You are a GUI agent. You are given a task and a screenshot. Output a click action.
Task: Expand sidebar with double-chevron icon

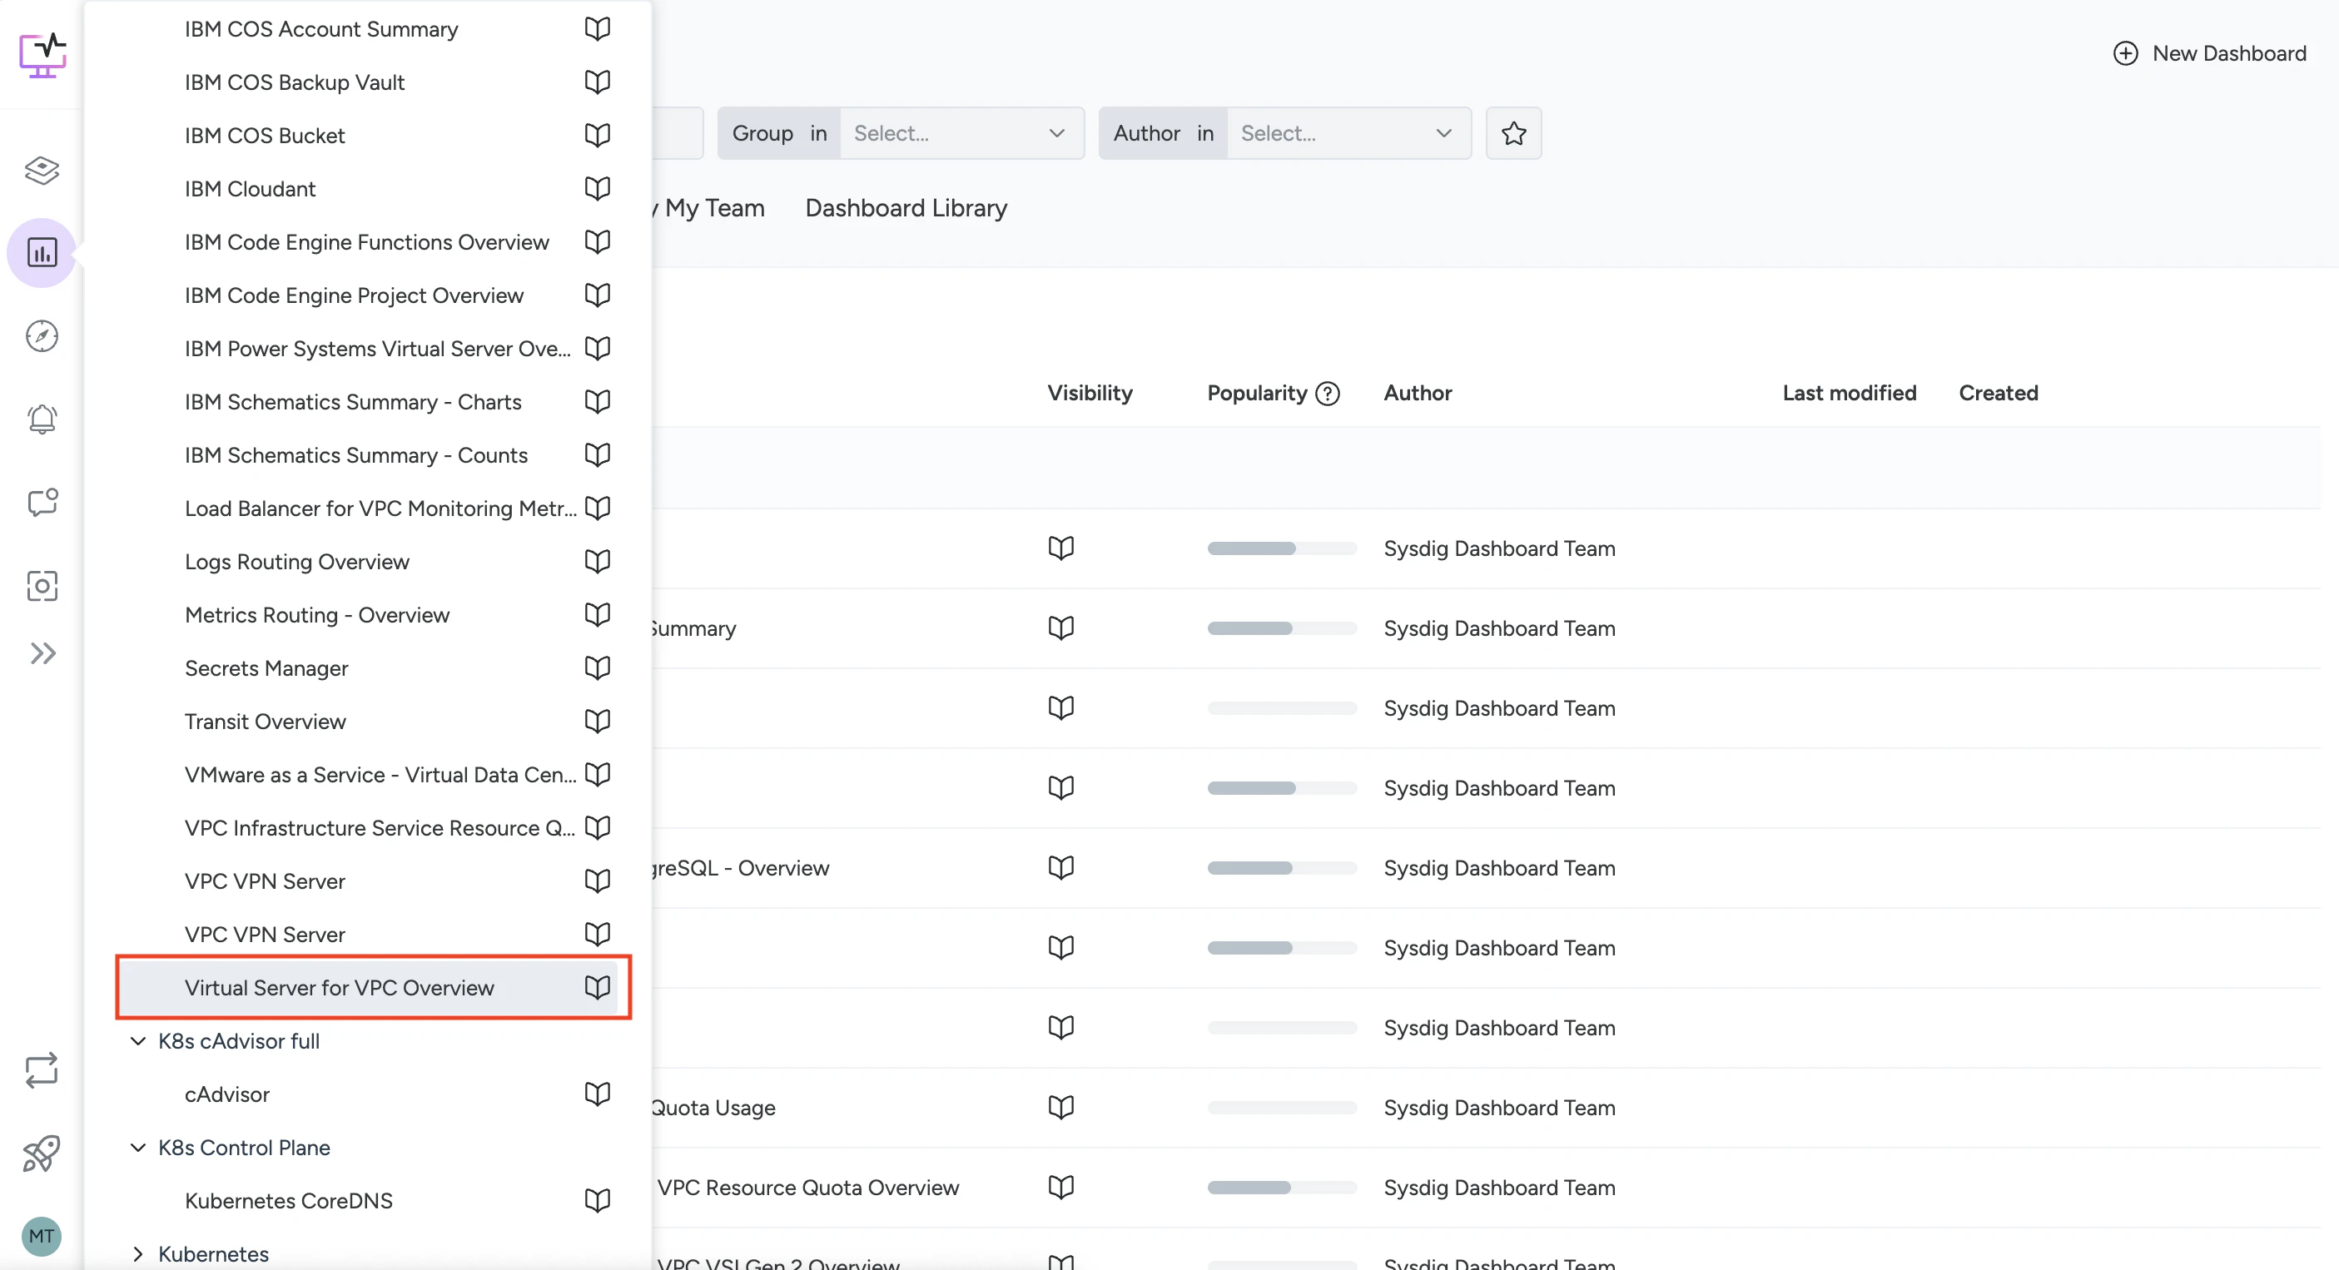pyautogui.click(x=42, y=653)
